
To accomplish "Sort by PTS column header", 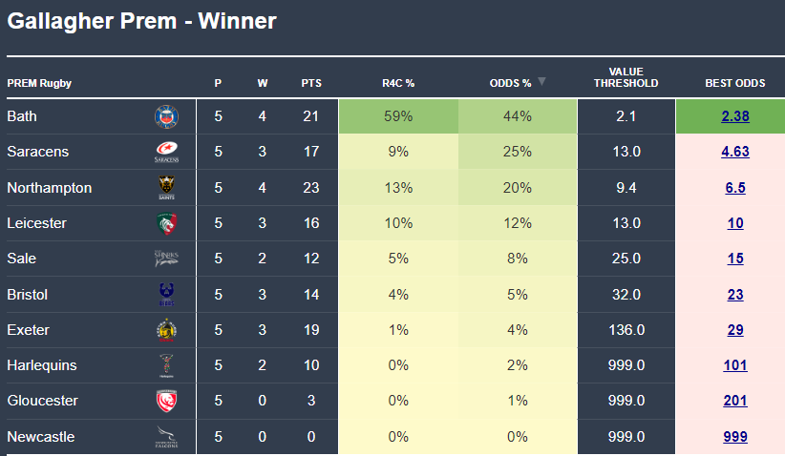I will [x=311, y=83].
